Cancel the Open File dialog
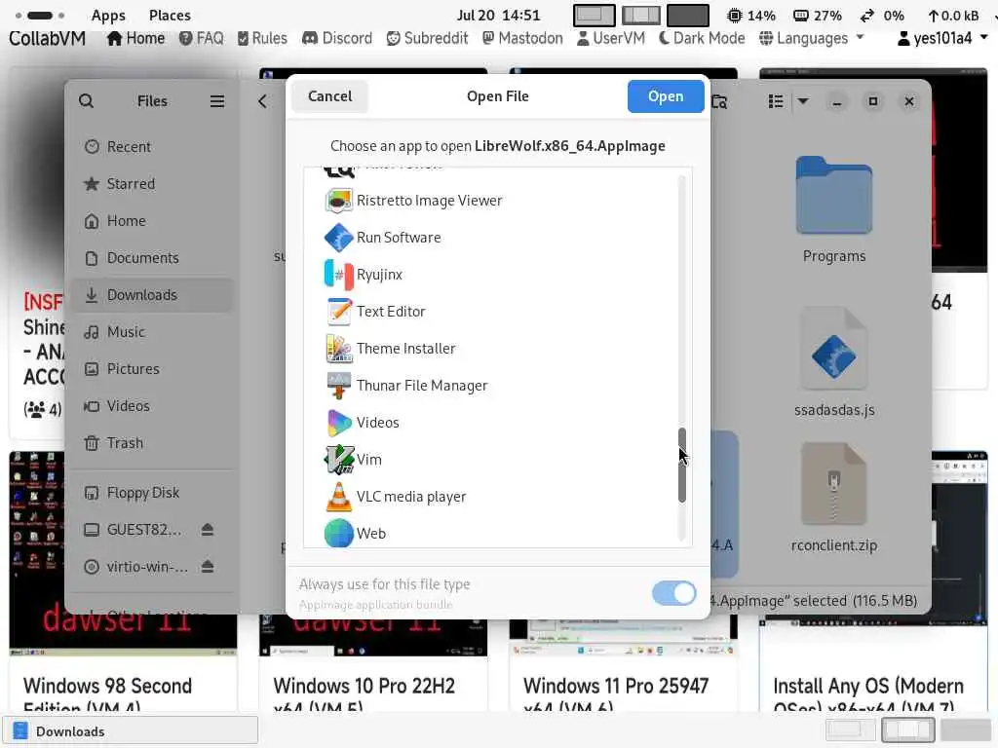The image size is (998, 748). (329, 96)
